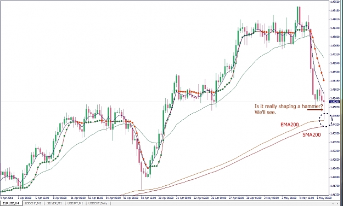
Task: Click the 1.49180 price scale label
Action: [x=335, y=10]
